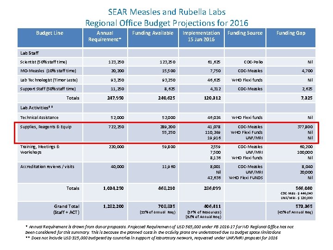The width and height of the screenshot is (333, 250).
Task: Select Training implementation value '8,136'
Action: click(216, 158)
